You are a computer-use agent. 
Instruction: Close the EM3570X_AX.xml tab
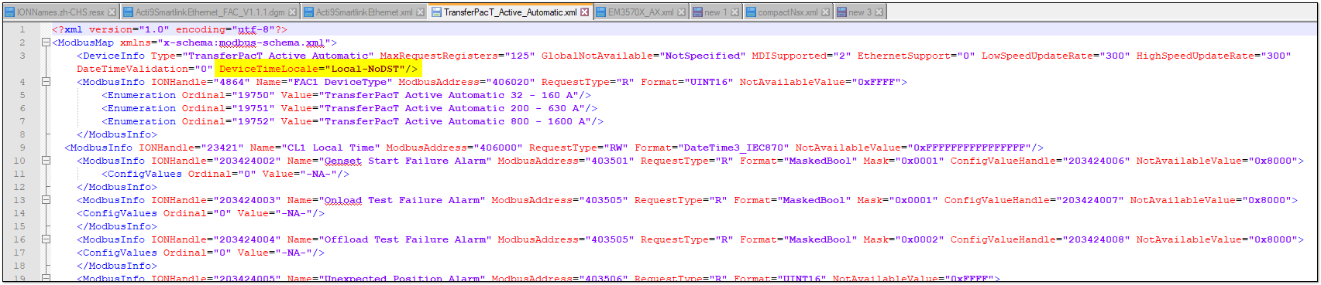pos(681,12)
